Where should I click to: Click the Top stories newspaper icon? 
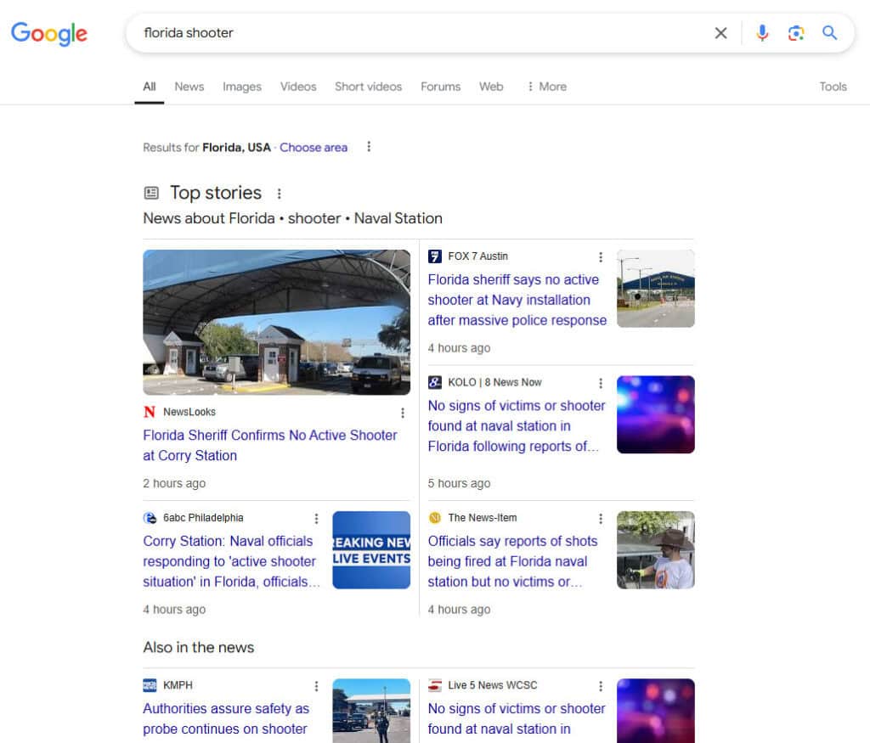[x=151, y=193]
